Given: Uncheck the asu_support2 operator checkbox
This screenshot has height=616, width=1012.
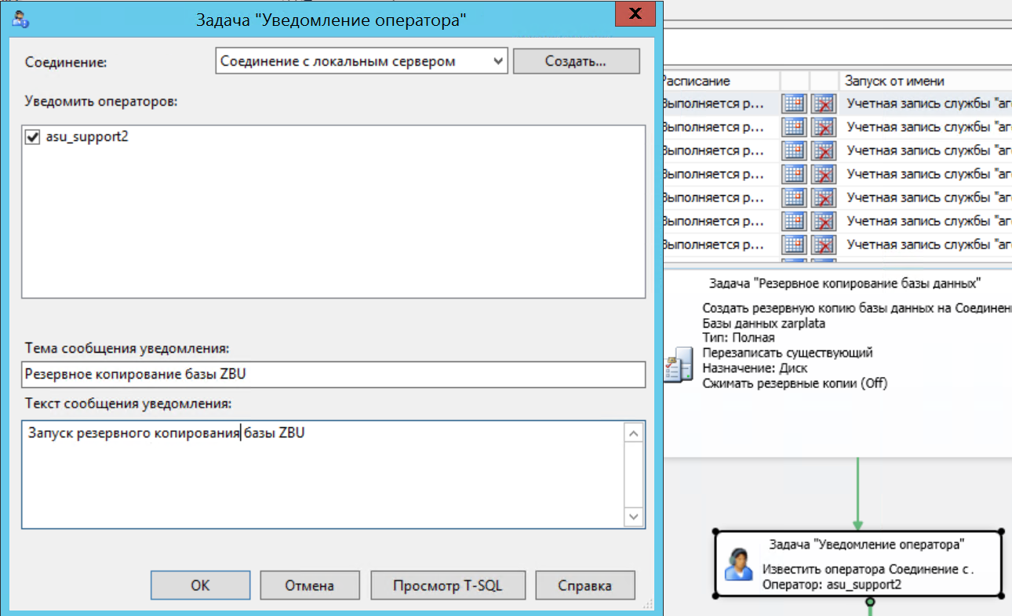Looking at the screenshot, I should tap(33, 137).
